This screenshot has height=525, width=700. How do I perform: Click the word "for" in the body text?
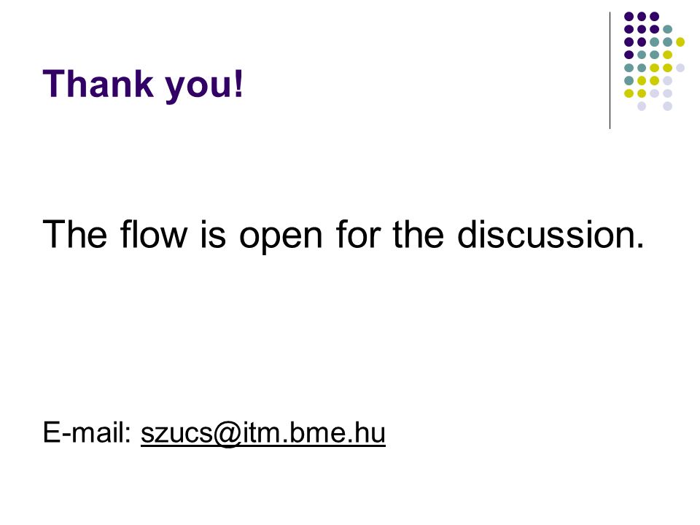[x=359, y=234]
